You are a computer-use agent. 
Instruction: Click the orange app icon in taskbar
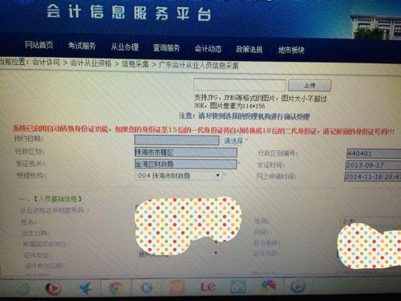177,287
